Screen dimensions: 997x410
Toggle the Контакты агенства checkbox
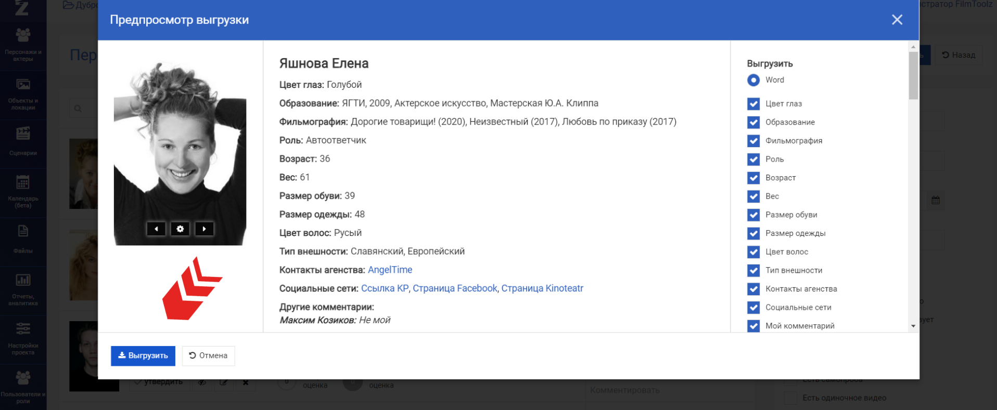coord(753,289)
